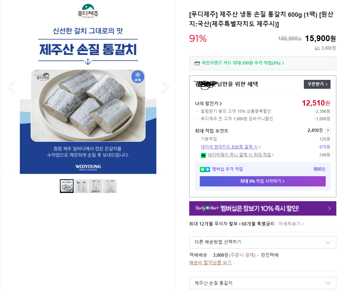Click 자세히보기 for installment details

pyautogui.click(x=291, y=224)
